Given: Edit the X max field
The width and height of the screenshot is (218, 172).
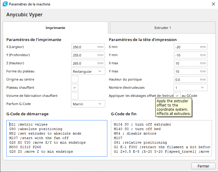Looking at the screenshot, I should 190,63.
